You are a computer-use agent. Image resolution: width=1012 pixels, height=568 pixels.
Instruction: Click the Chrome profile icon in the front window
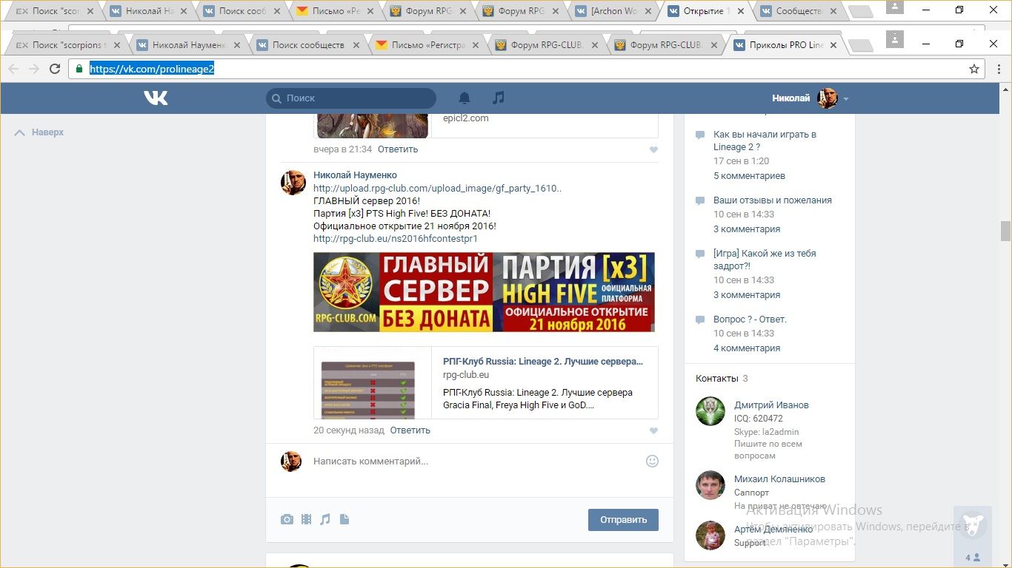(895, 38)
